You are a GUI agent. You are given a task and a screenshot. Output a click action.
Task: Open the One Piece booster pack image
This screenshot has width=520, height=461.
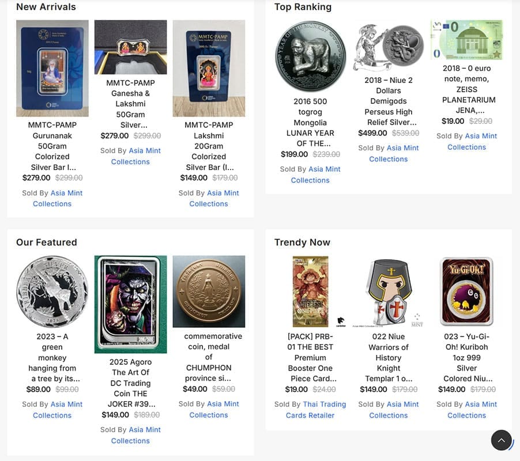pyautogui.click(x=310, y=292)
